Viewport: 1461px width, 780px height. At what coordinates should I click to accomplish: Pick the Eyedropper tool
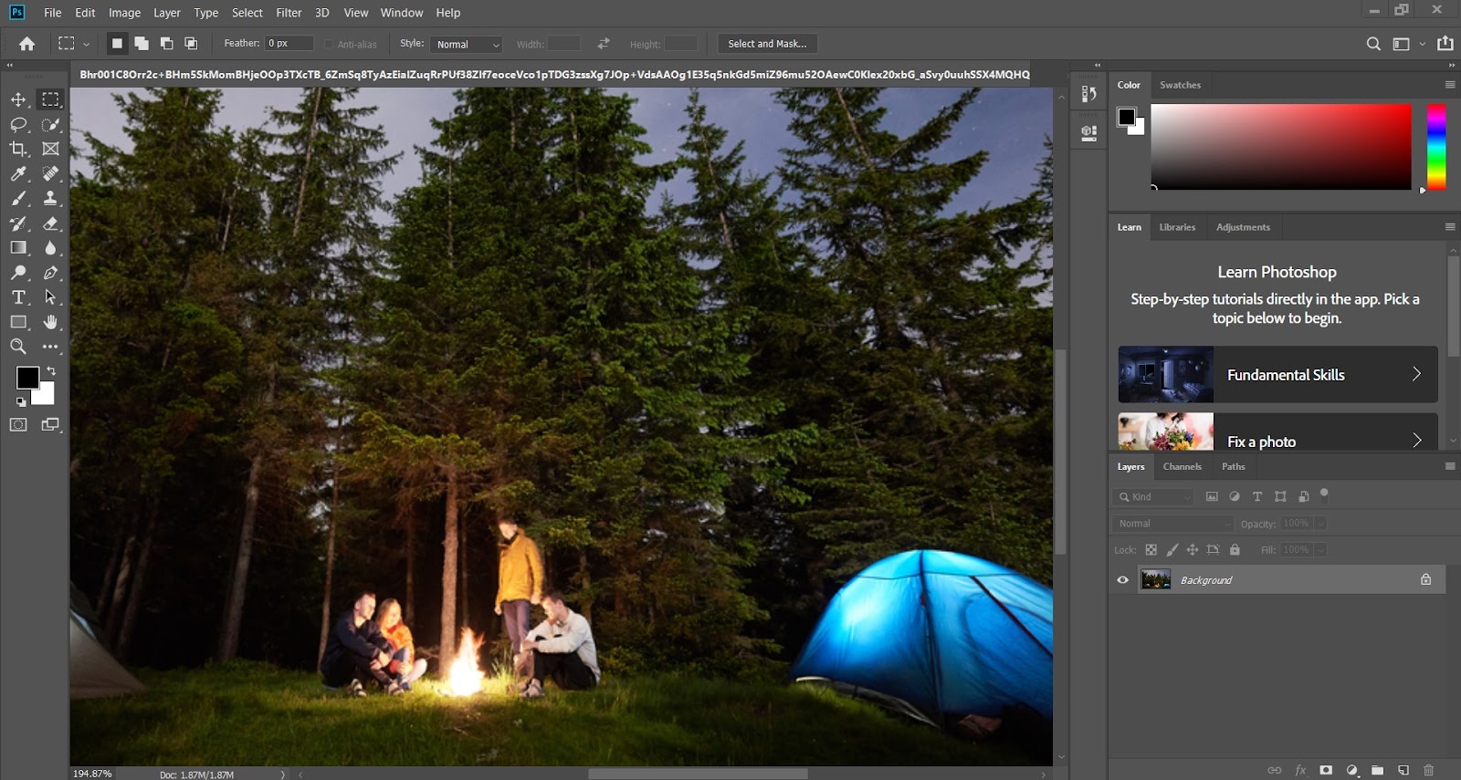click(x=18, y=173)
